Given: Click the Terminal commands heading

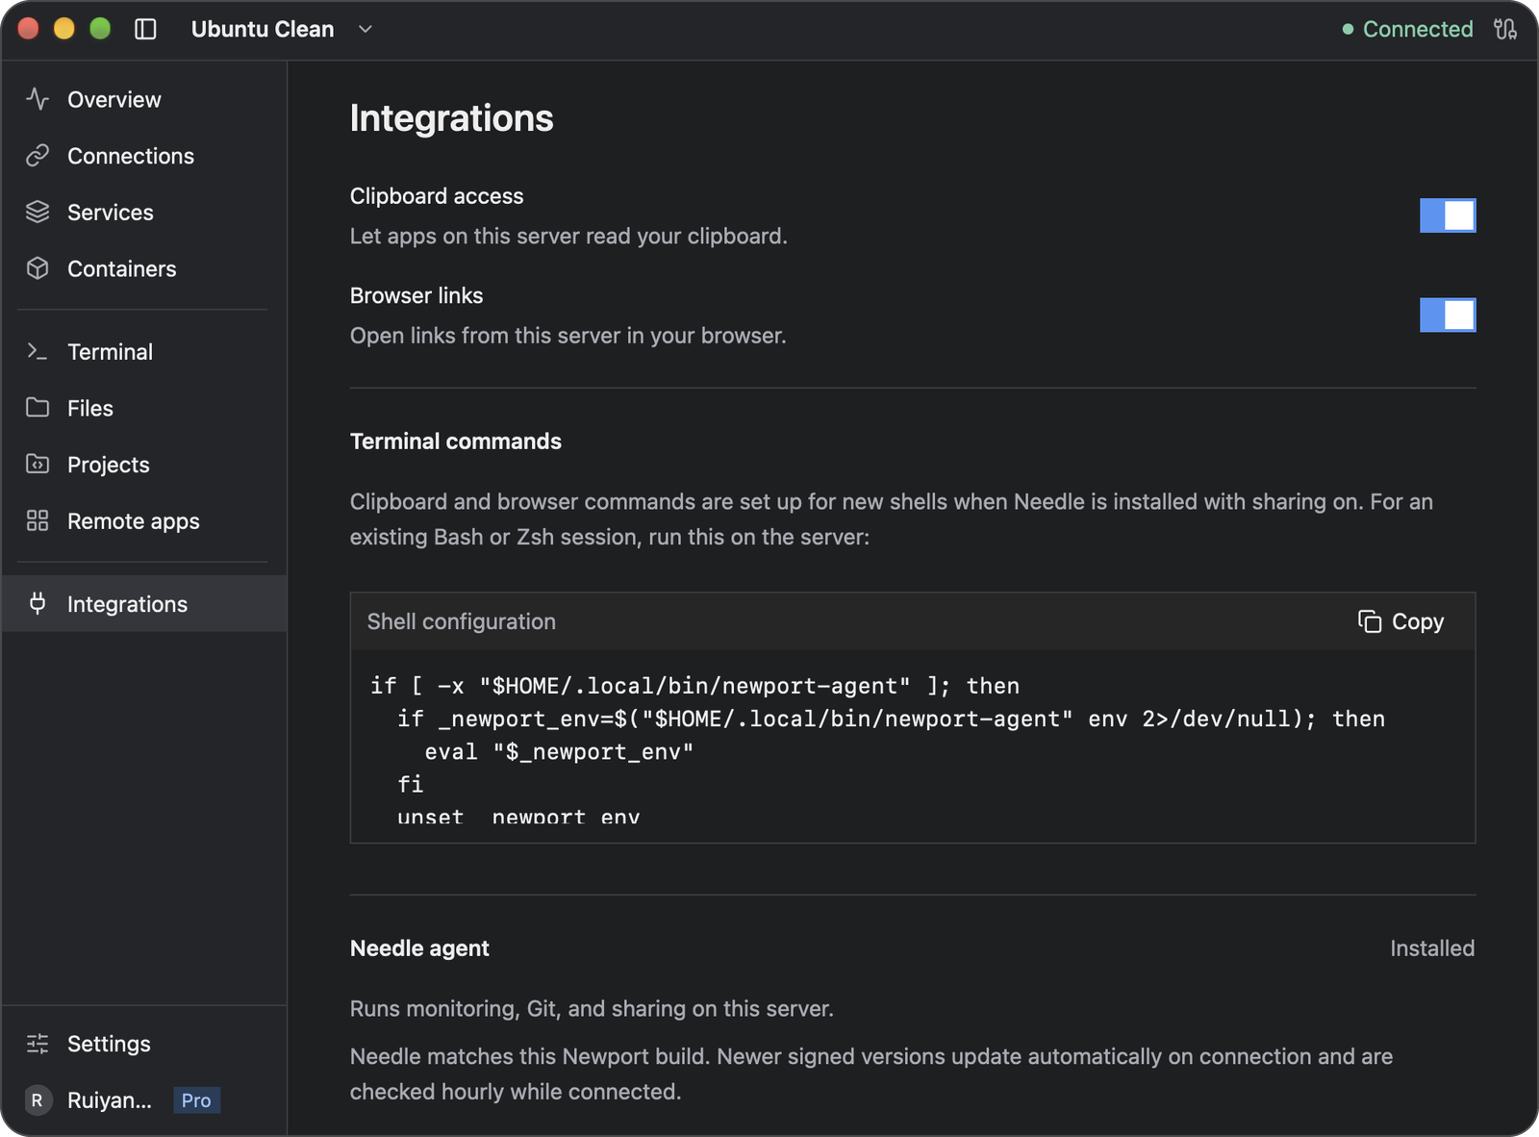Looking at the screenshot, I should pos(456,442).
